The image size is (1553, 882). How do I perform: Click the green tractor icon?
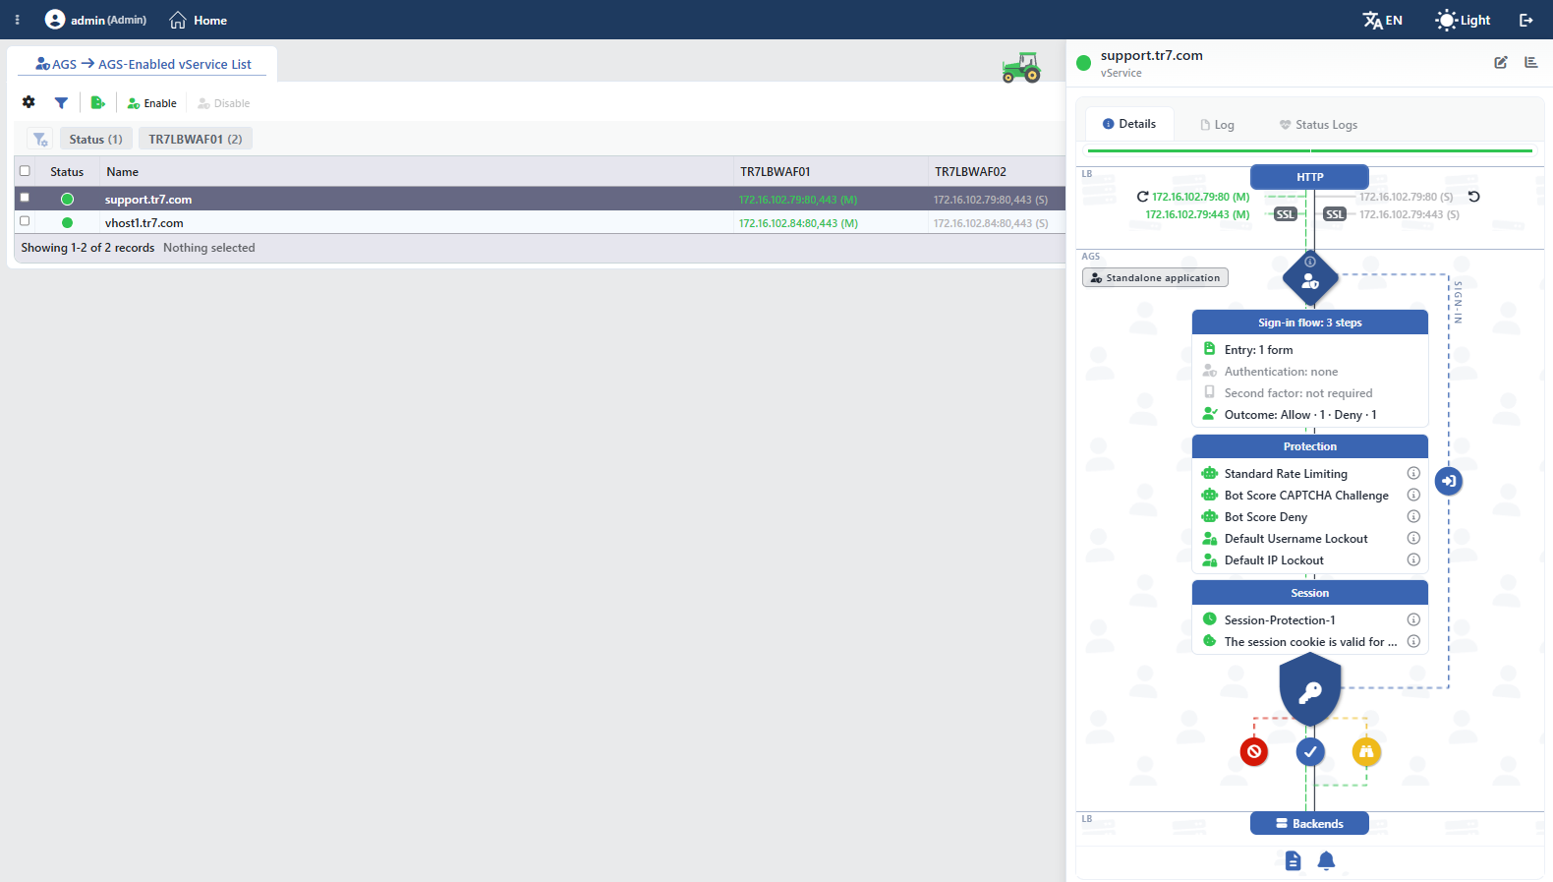[1021, 67]
